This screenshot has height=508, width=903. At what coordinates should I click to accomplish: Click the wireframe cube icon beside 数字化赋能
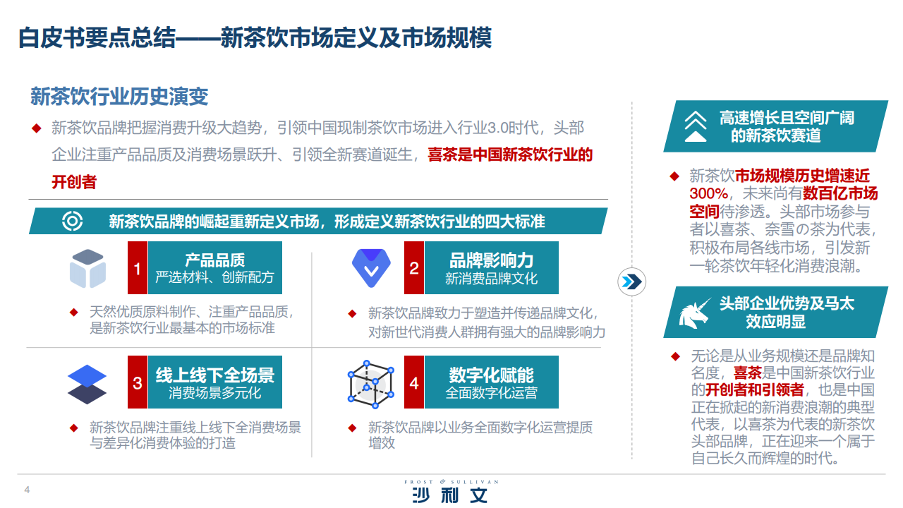(x=370, y=385)
